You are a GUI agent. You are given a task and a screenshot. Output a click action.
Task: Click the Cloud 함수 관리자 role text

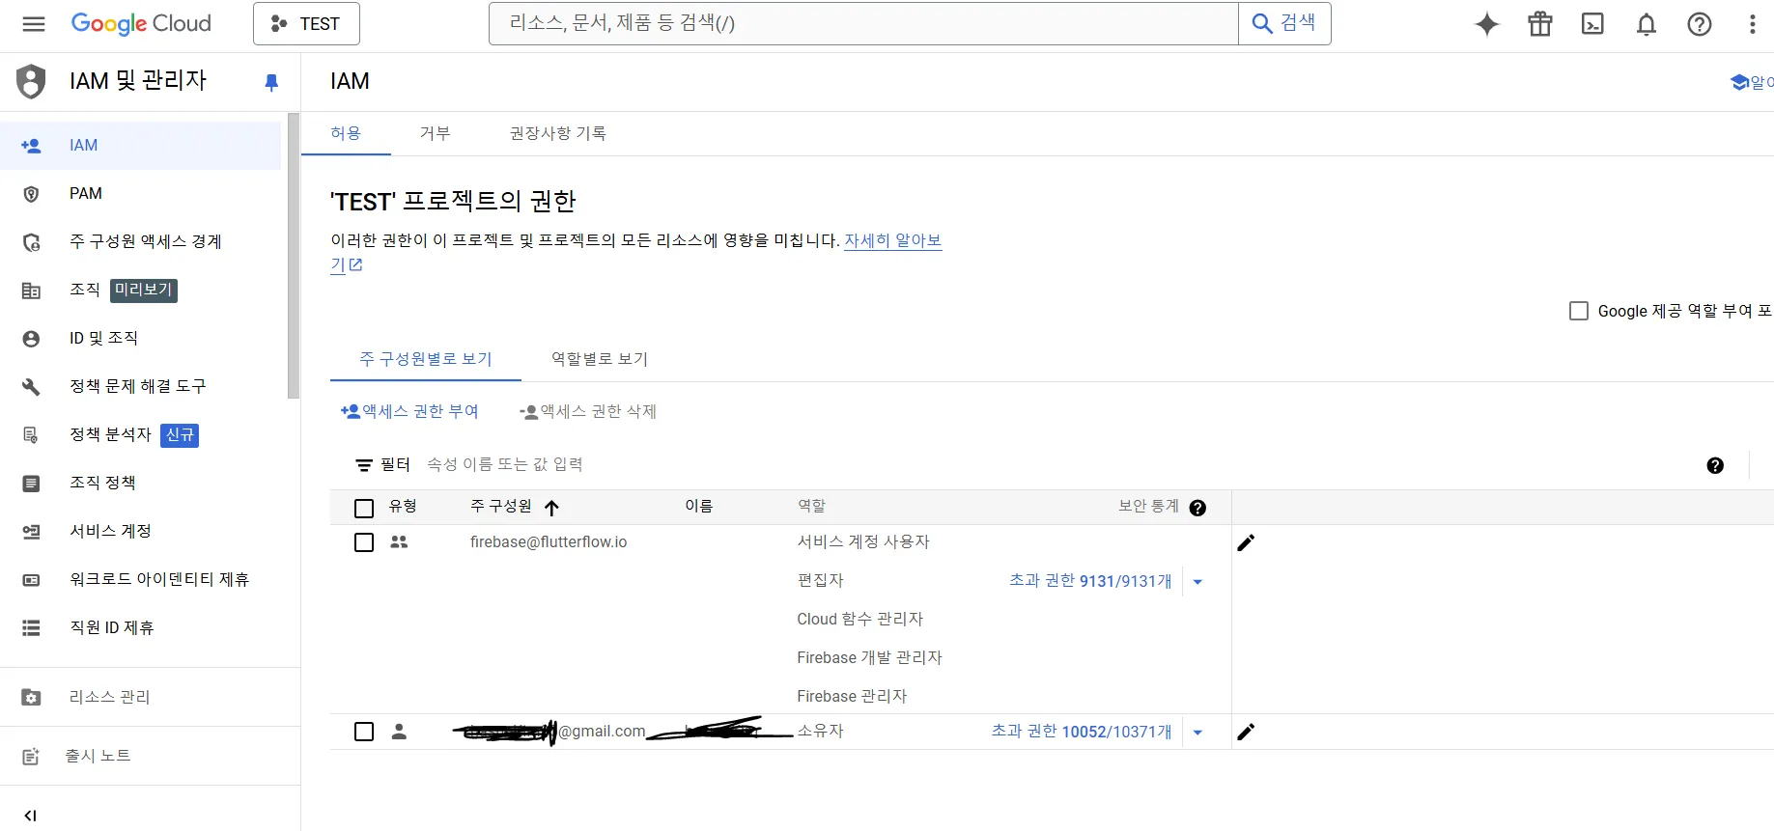click(859, 620)
